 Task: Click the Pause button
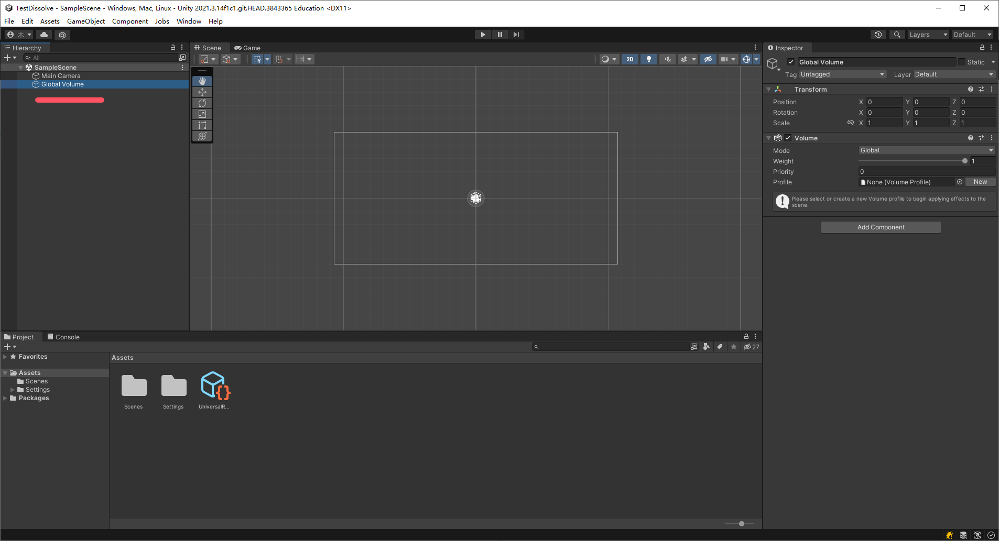[x=500, y=35]
